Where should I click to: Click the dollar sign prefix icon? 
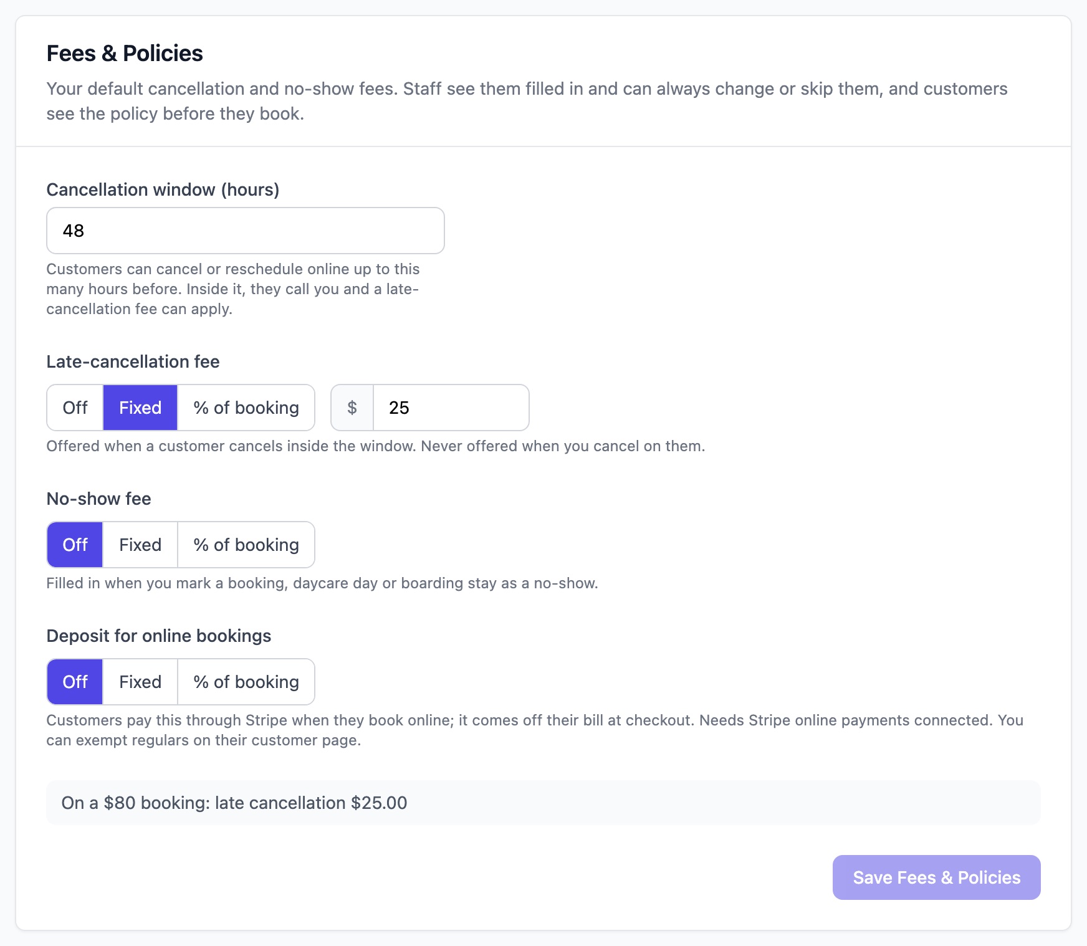(352, 408)
